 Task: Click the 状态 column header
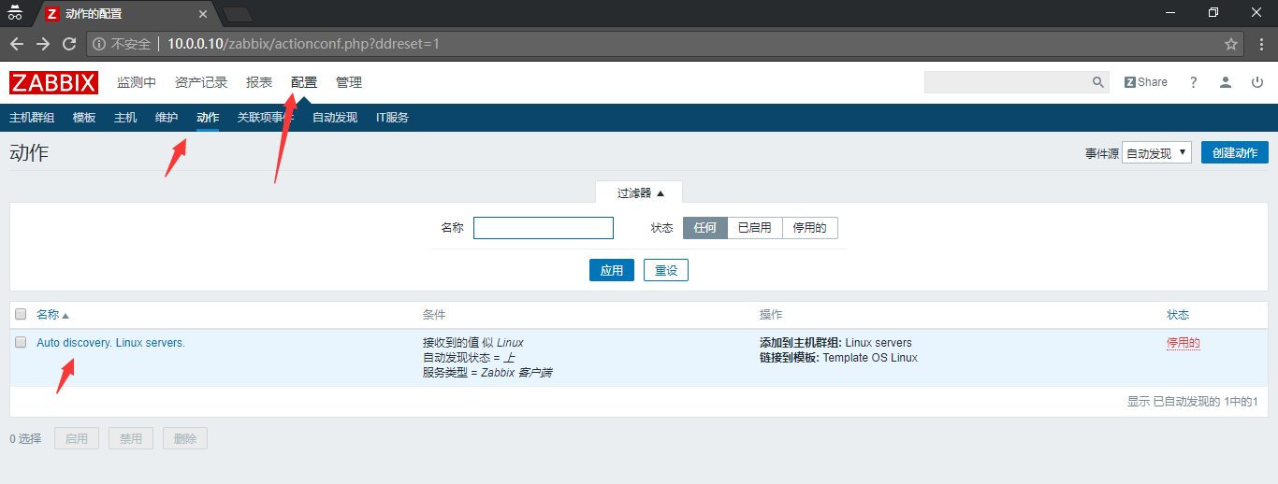click(x=1178, y=315)
